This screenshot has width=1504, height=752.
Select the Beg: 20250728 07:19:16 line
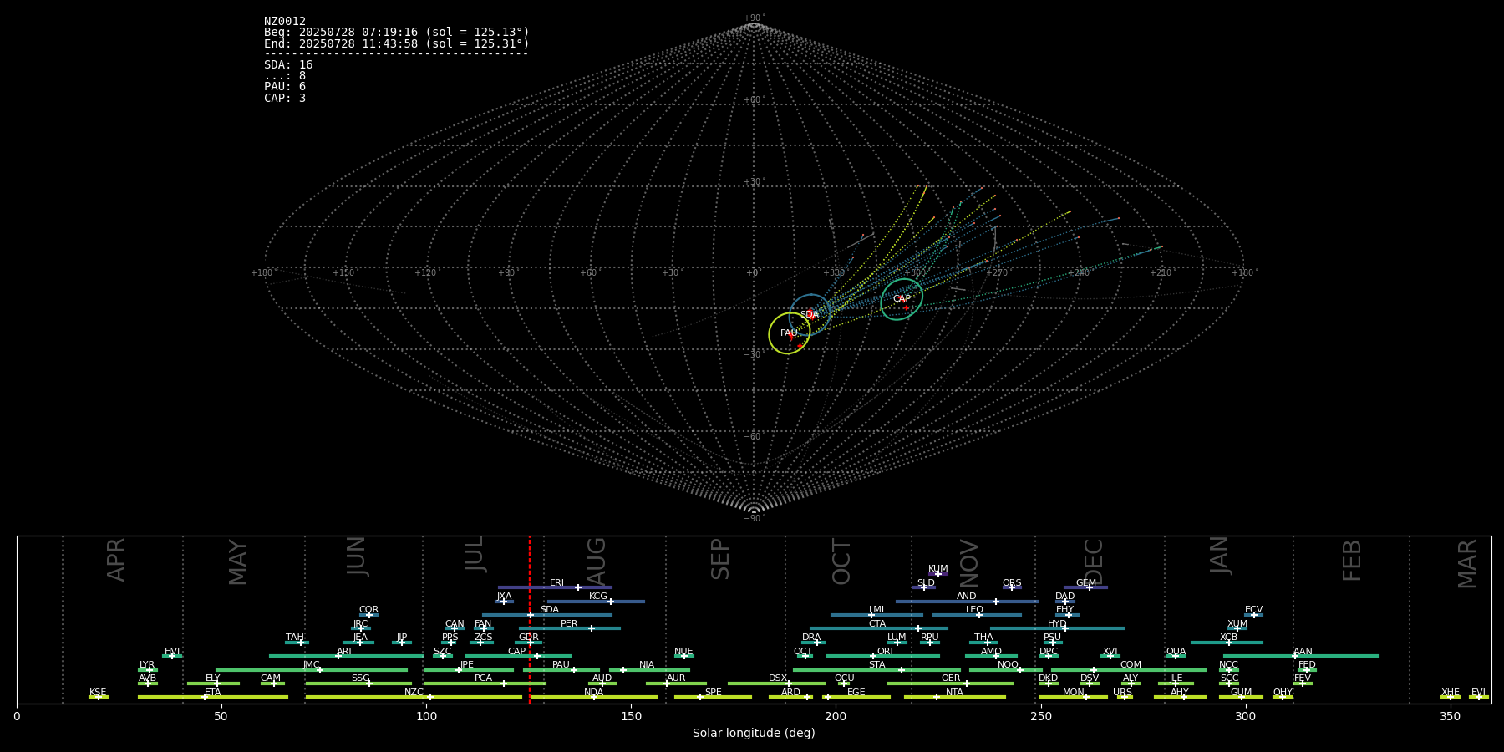[397, 33]
